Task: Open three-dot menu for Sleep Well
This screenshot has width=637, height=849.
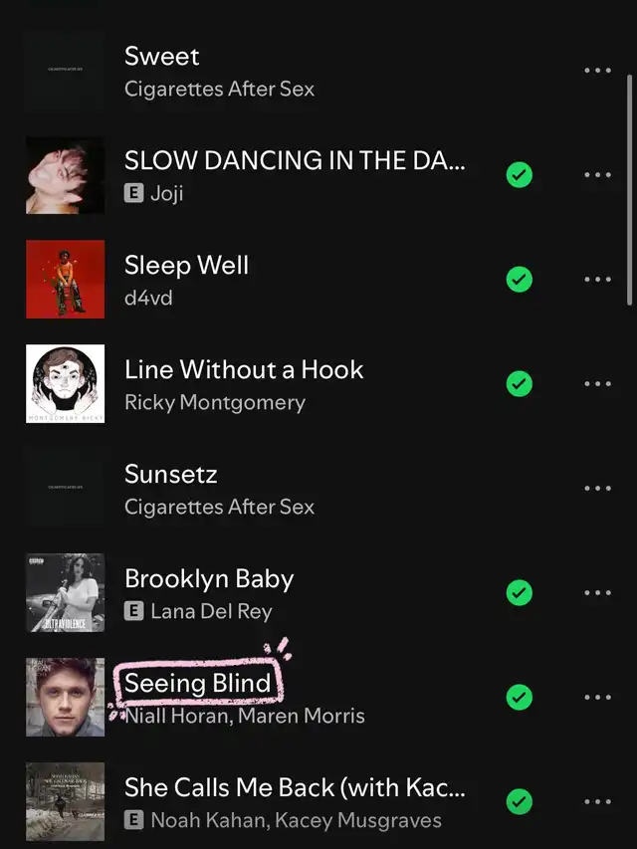Action: pos(597,280)
